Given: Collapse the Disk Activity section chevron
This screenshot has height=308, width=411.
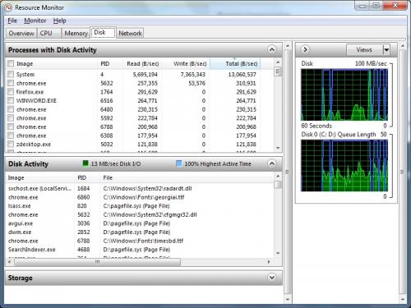Looking at the screenshot, I should 271,163.
